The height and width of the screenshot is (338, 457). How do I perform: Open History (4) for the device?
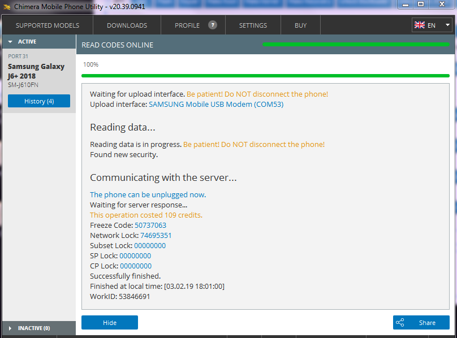(x=39, y=101)
